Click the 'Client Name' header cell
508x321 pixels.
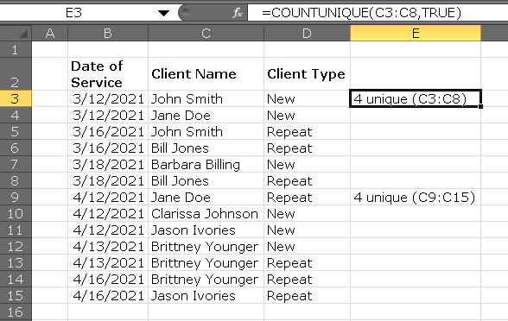206,74
